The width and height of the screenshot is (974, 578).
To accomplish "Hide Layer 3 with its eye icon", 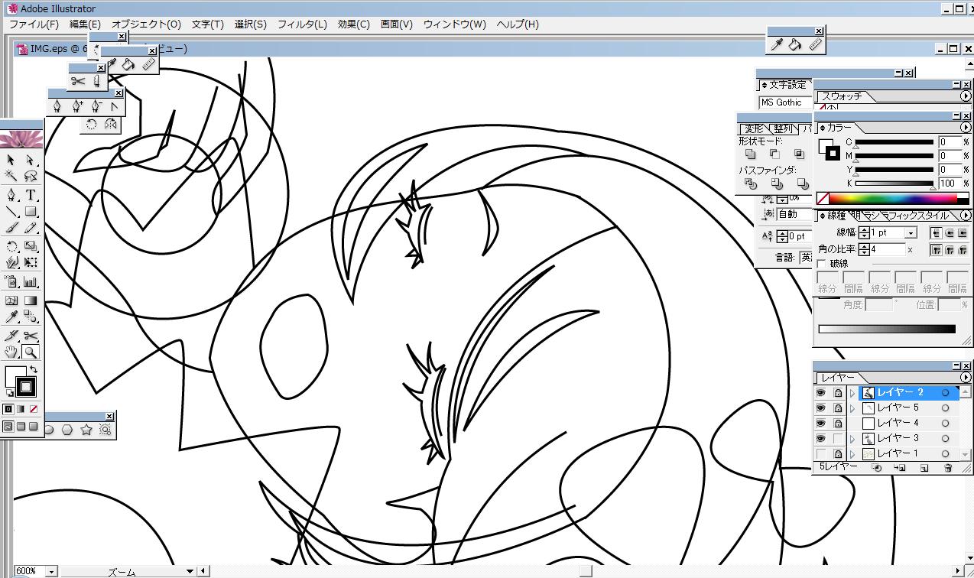I will (x=821, y=438).
